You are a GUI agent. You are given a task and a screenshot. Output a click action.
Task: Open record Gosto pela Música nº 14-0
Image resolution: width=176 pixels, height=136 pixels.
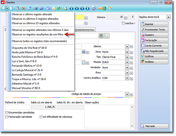(27, 52)
